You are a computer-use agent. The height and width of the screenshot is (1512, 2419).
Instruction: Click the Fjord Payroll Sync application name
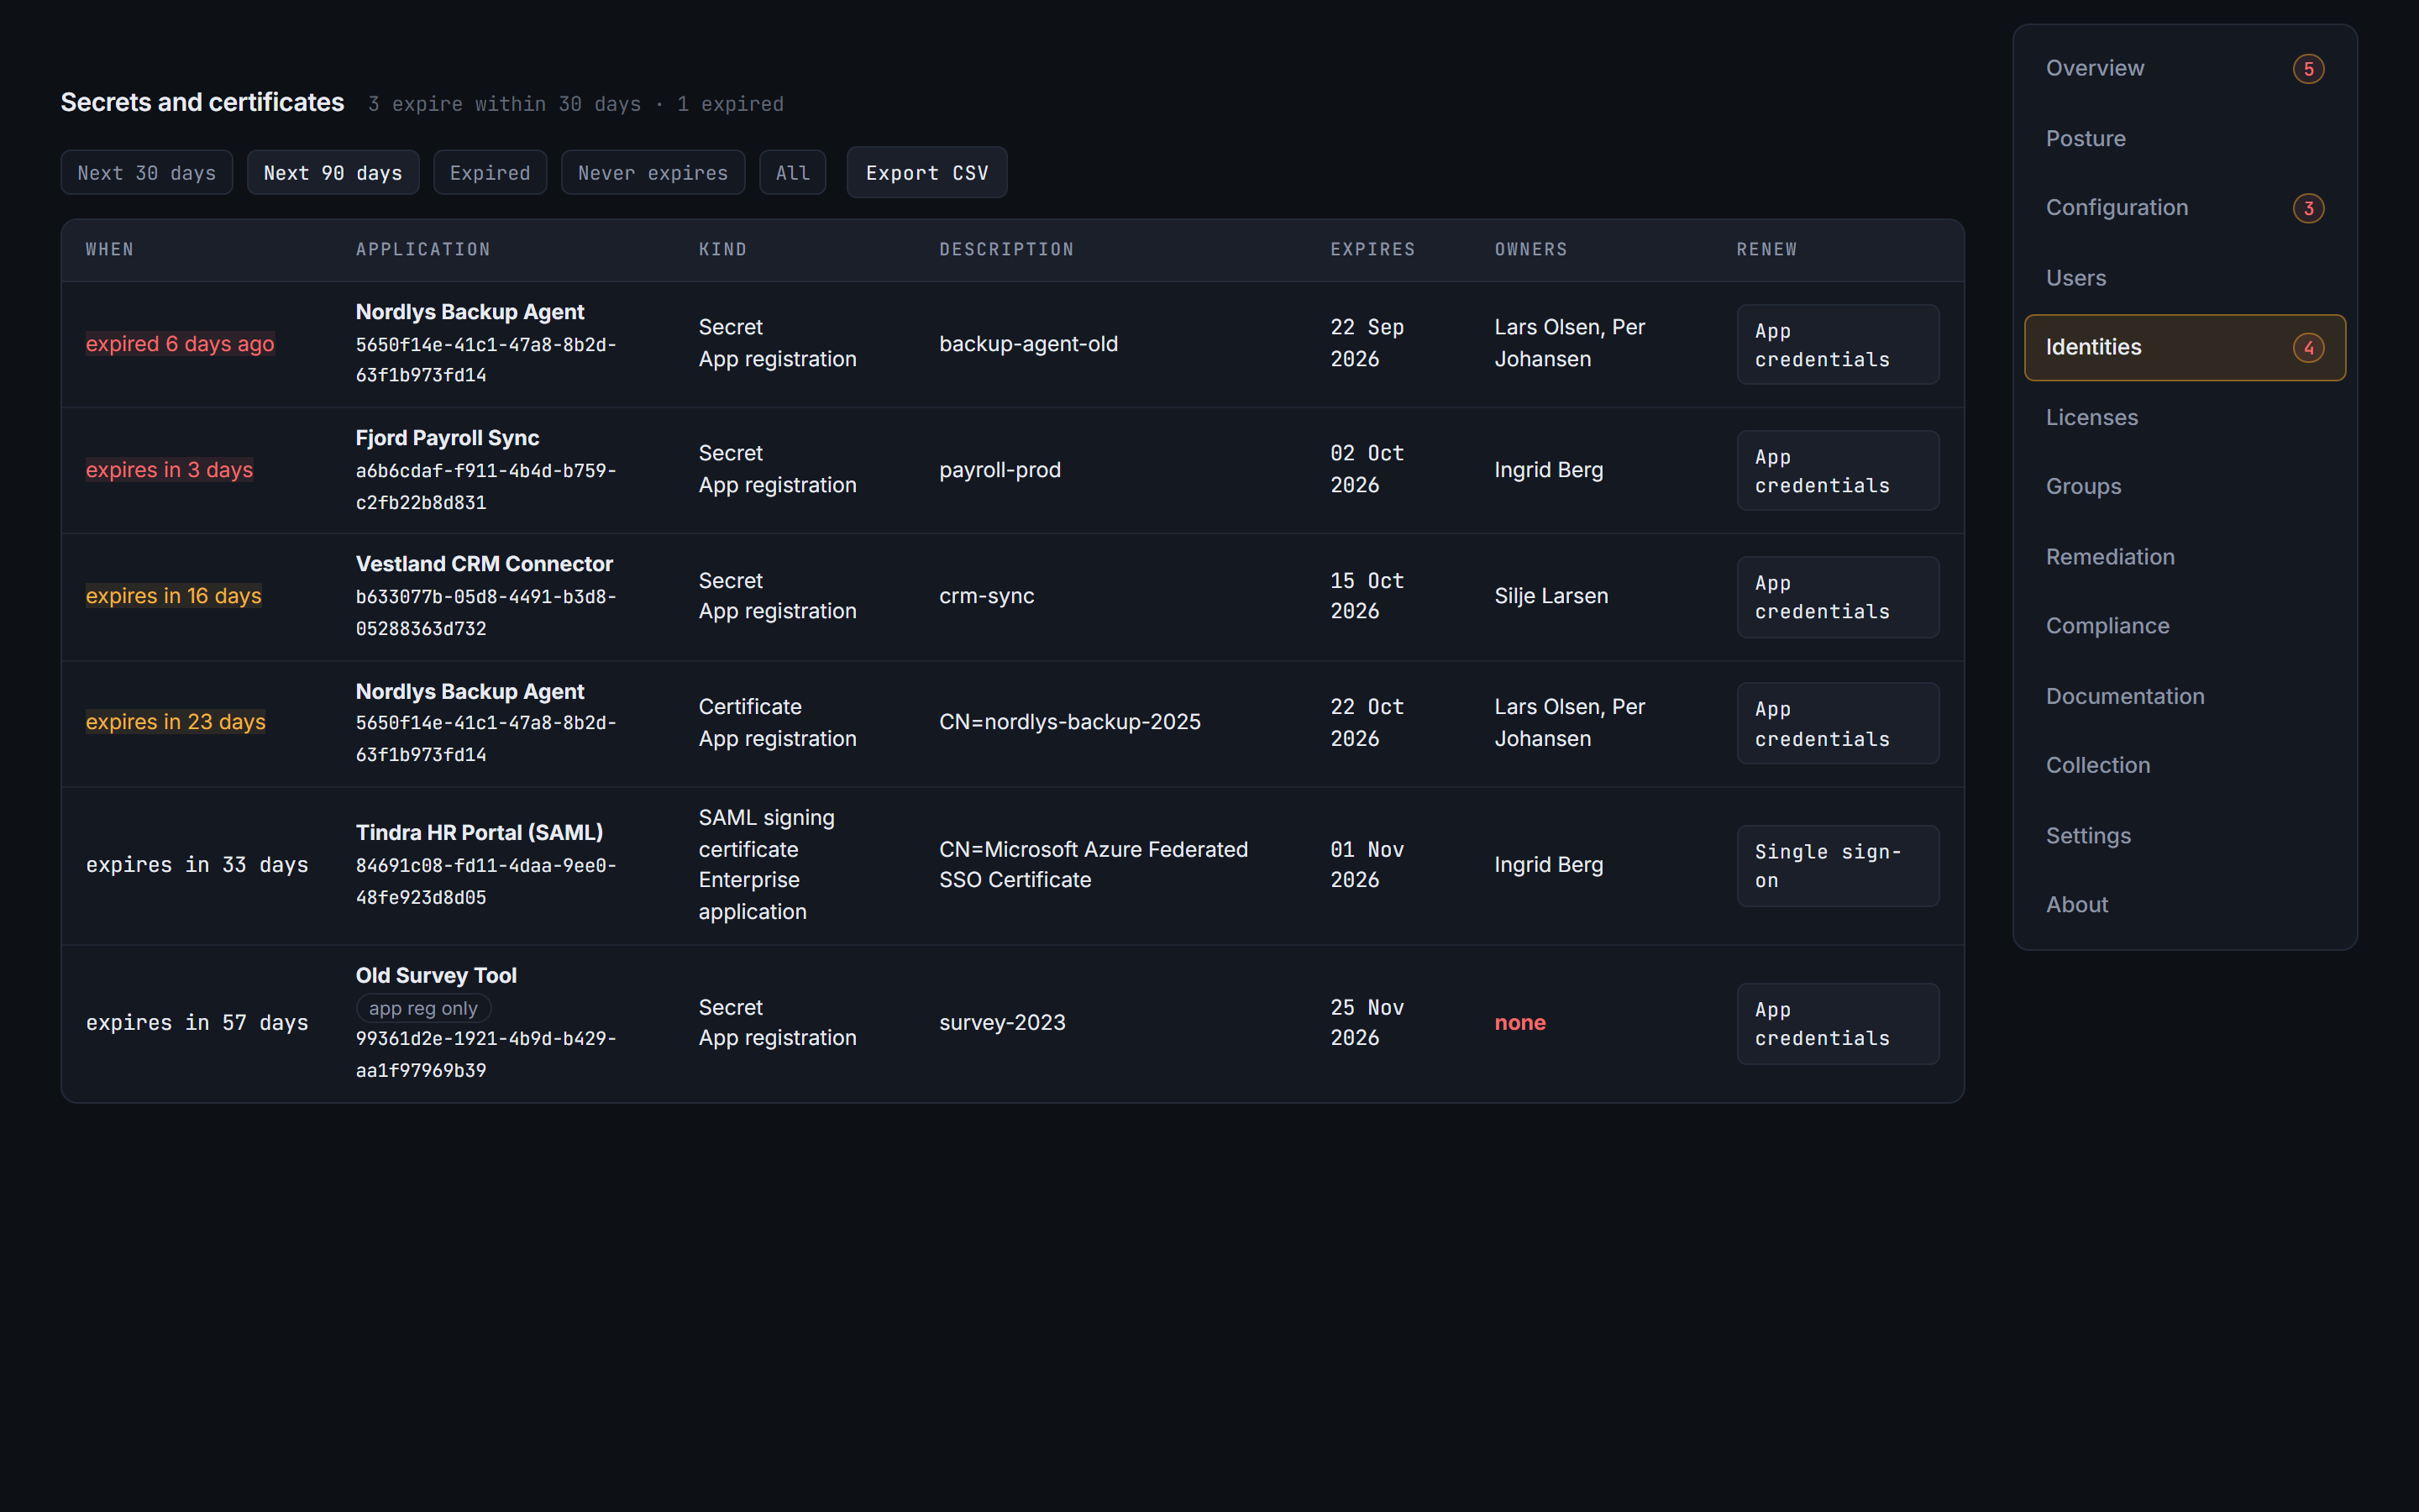447,438
